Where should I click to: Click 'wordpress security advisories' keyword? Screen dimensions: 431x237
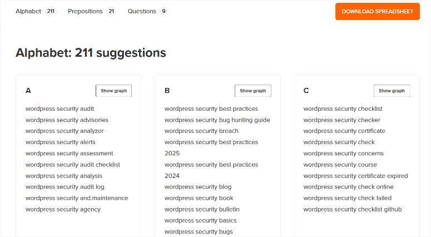67,120
